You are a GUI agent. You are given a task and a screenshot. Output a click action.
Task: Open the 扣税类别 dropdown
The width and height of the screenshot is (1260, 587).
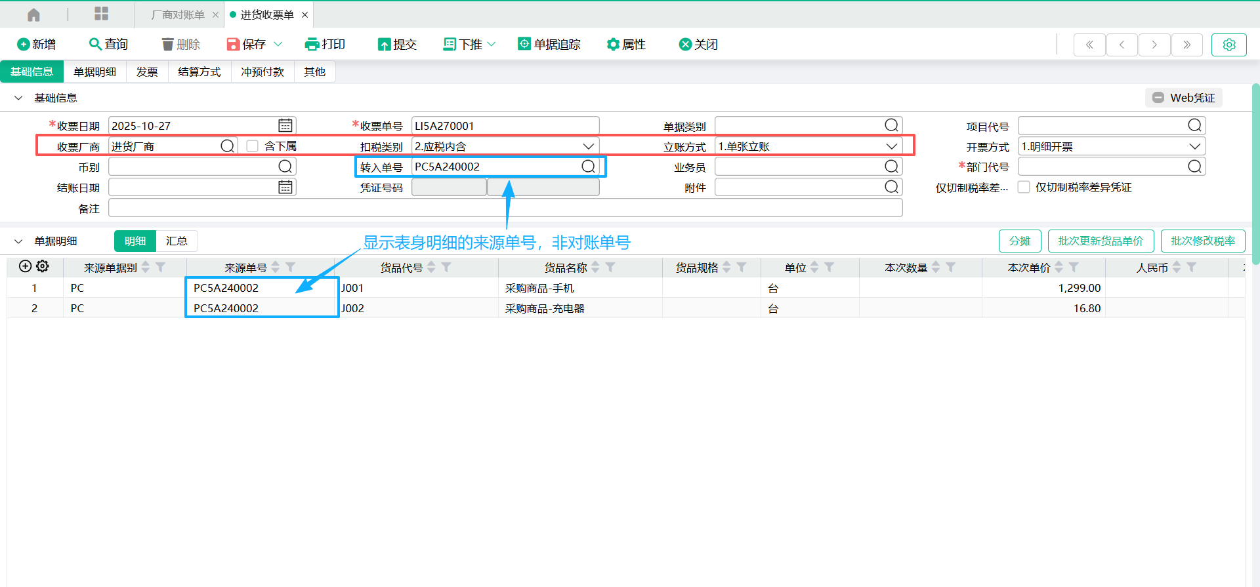[x=588, y=146]
